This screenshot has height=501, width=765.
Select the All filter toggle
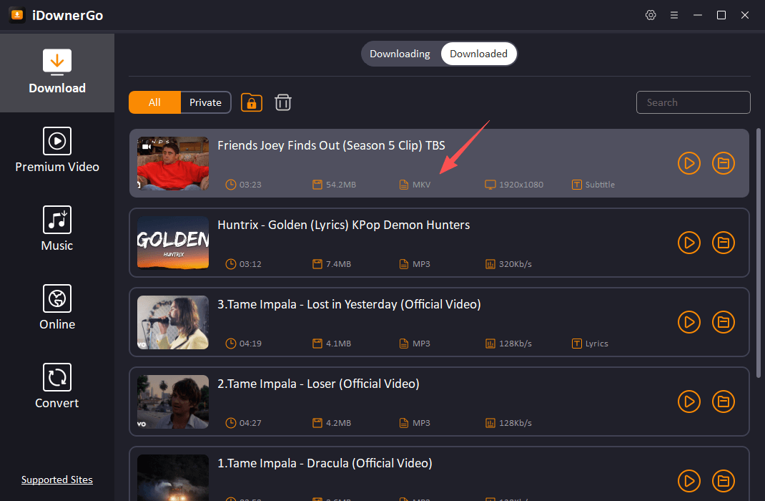154,102
